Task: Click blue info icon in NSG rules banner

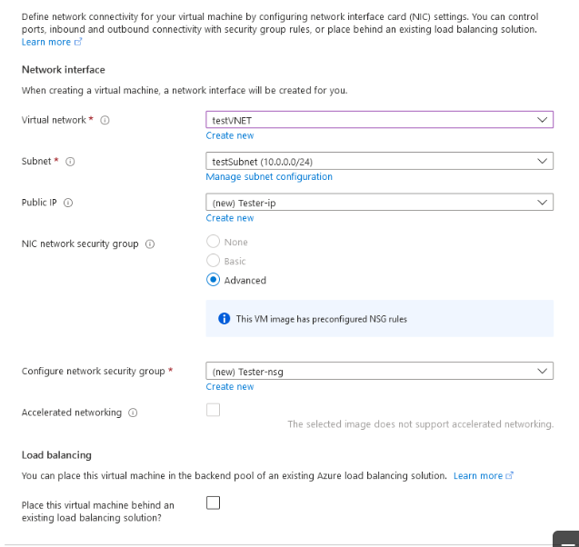Action: click(x=224, y=319)
